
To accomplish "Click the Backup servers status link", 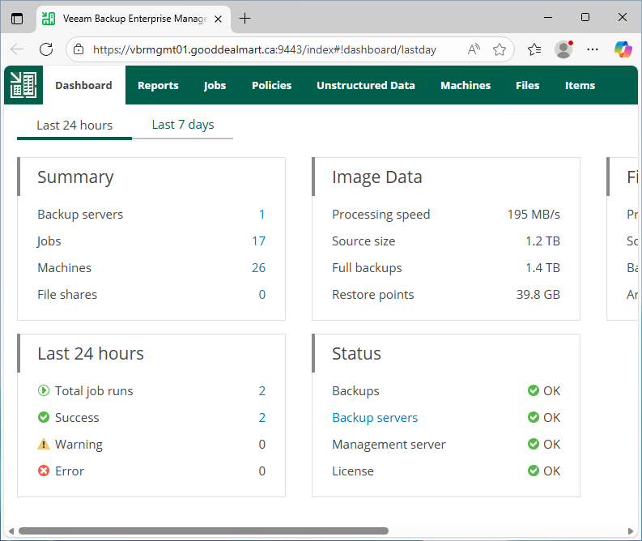I will [x=375, y=418].
